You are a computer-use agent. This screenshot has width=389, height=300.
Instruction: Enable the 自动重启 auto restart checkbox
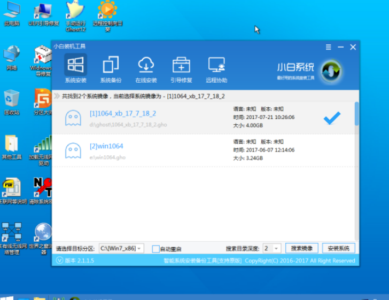156,249
